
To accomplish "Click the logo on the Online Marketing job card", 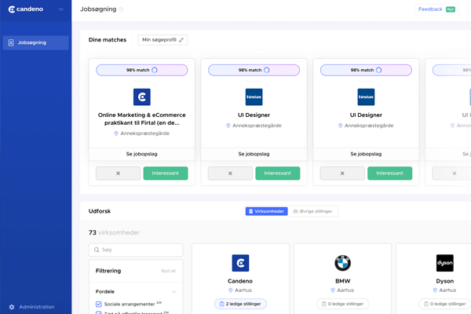I will pos(141,97).
